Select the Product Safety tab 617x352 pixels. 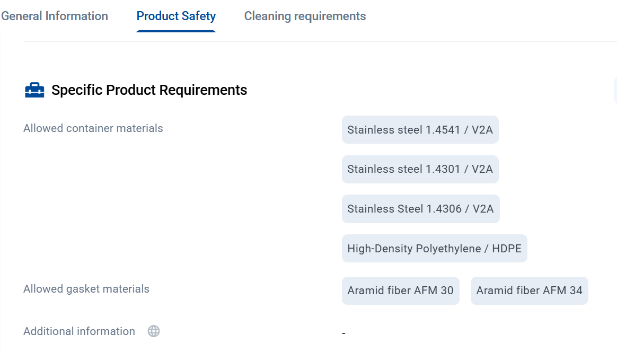click(x=176, y=16)
